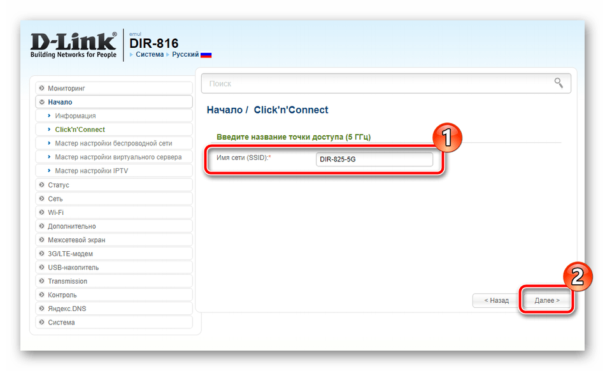The width and height of the screenshot is (605, 371).
Task: Expand the Контроль section arrow
Action: pyautogui.click(x=41, y=295)
